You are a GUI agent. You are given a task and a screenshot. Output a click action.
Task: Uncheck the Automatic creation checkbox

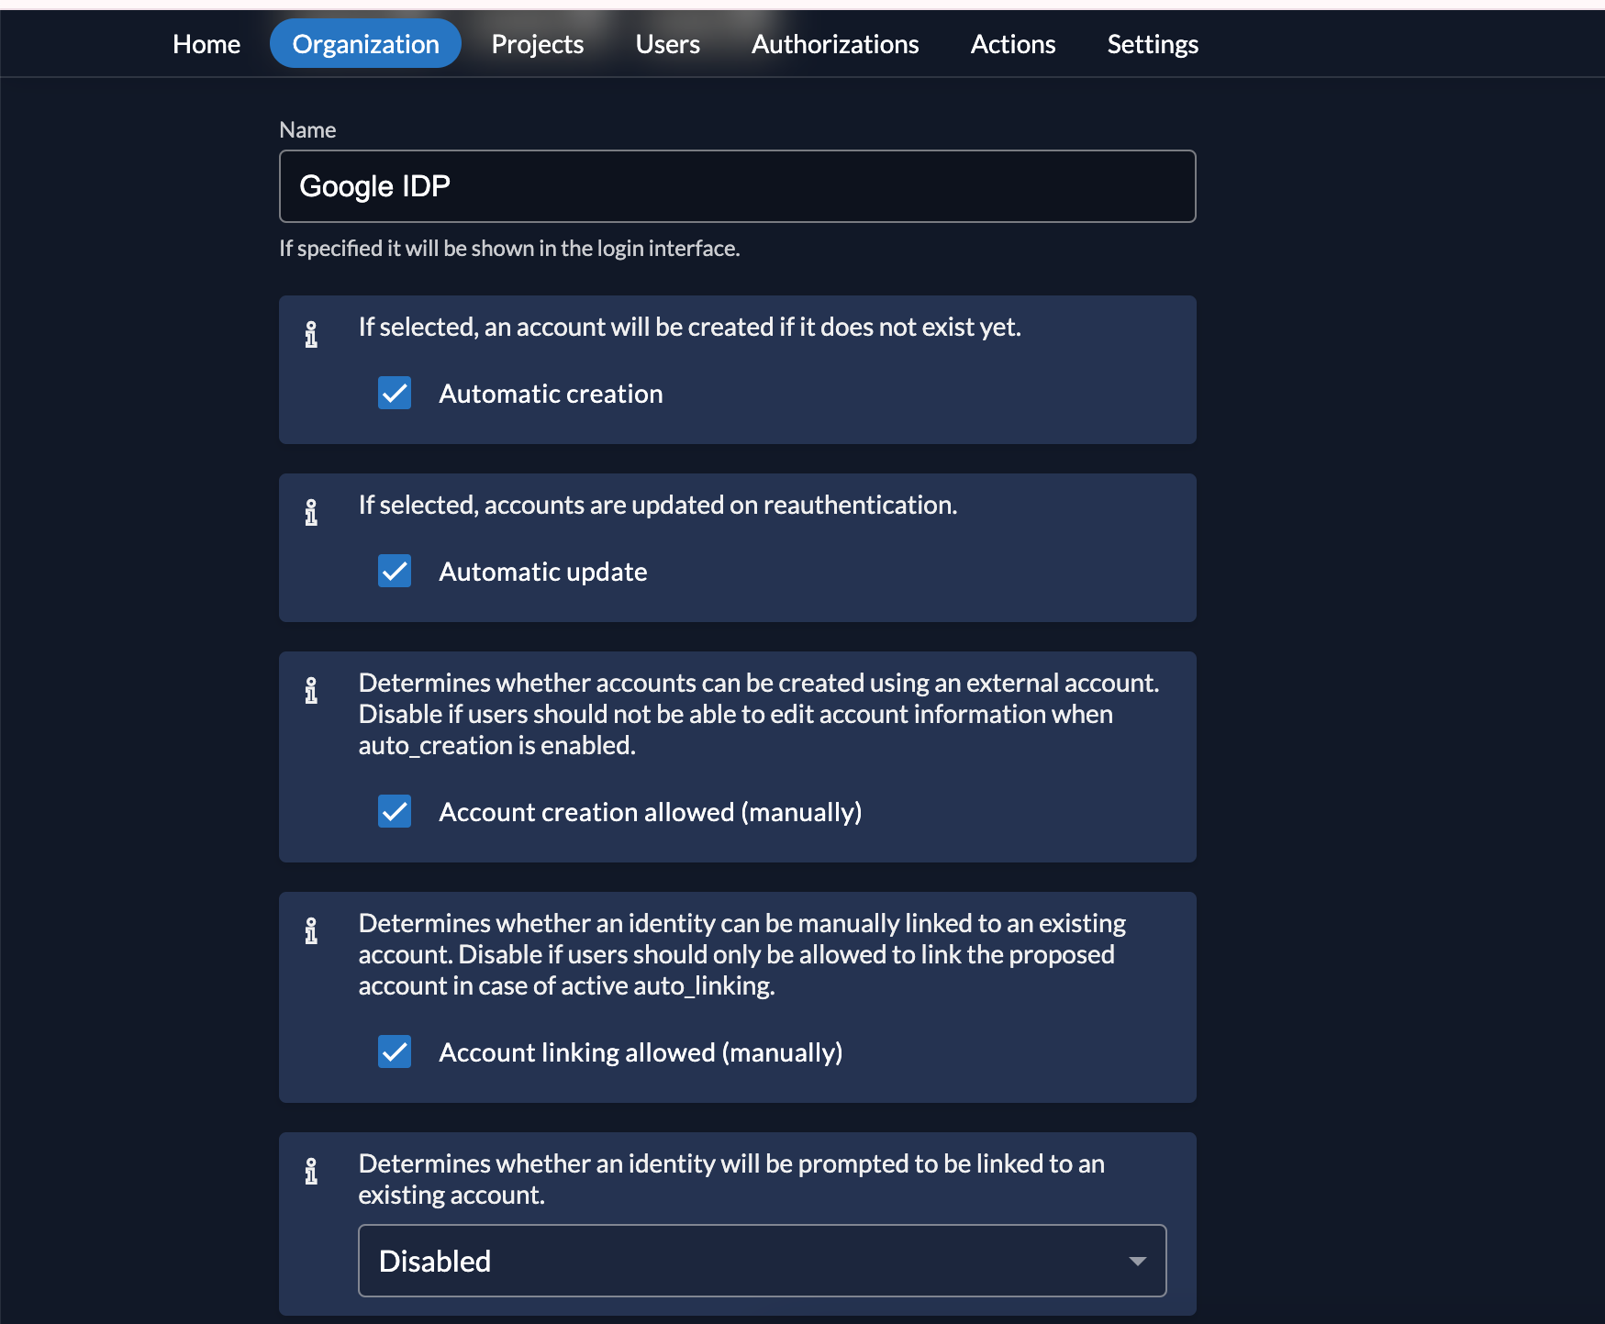tap(395, 393)
